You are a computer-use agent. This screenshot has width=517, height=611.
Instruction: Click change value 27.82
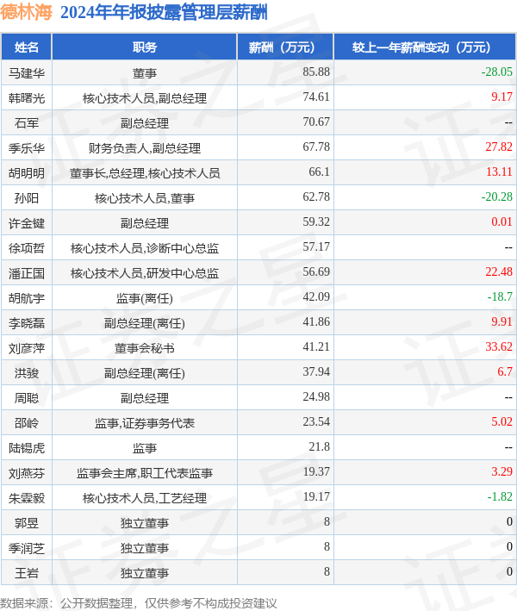pos(499,147)
